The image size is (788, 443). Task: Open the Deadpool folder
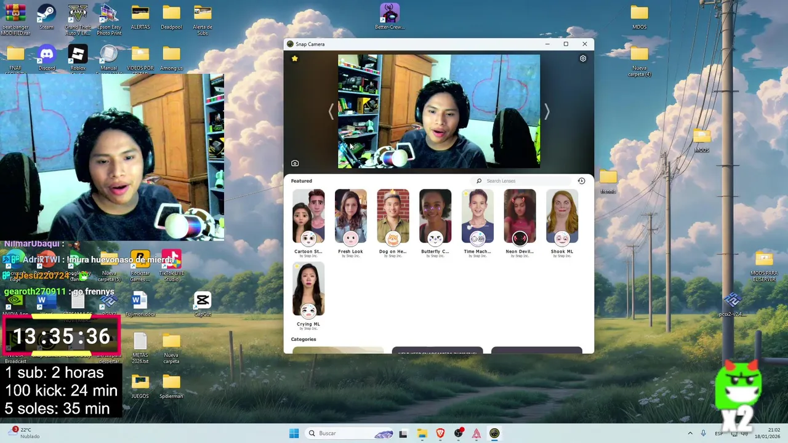coord(171,17)
